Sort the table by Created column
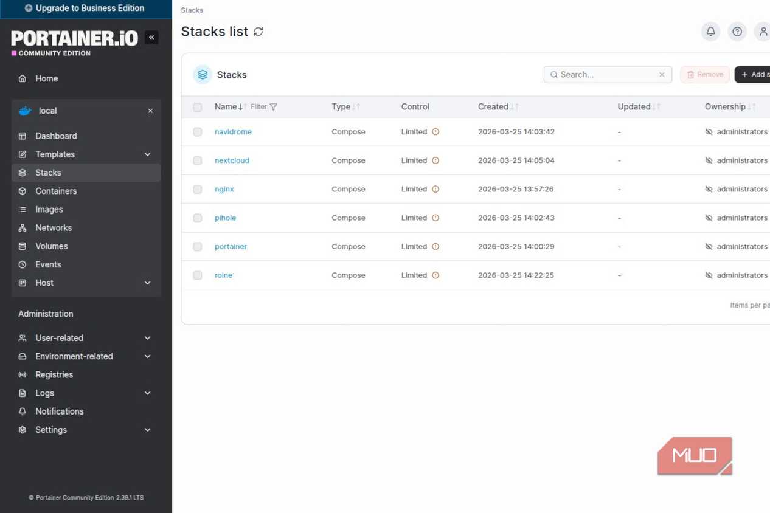Image resolution: width=770 pixels, height=513 pixels. [x=498, y=106]
